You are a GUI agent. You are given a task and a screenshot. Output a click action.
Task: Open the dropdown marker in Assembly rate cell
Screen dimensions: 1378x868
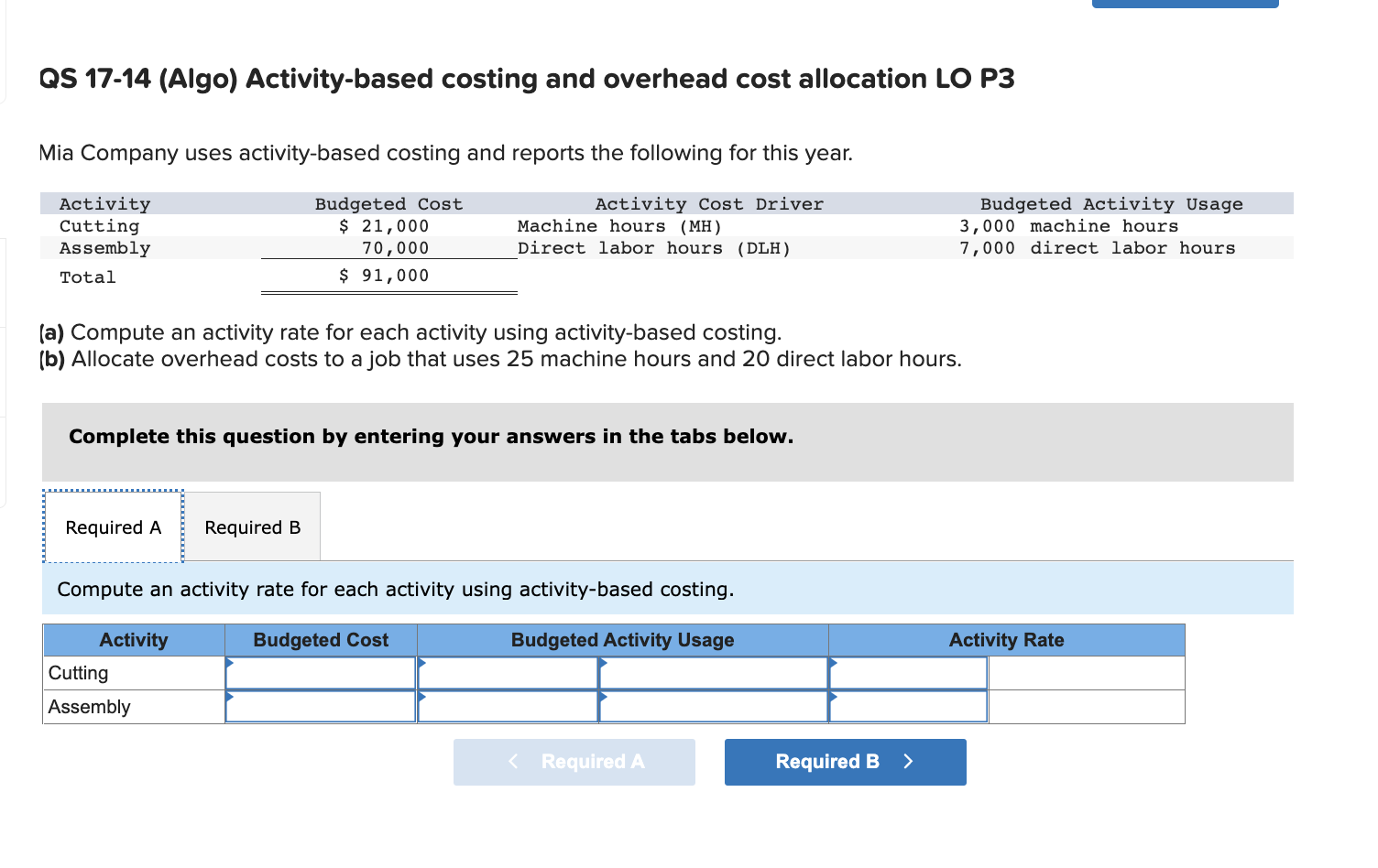point(833,696)
